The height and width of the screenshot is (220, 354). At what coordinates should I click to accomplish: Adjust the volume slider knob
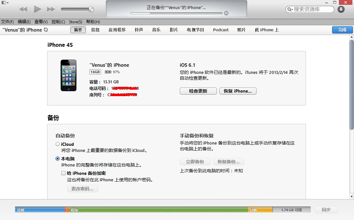click(x=91, y=9)
